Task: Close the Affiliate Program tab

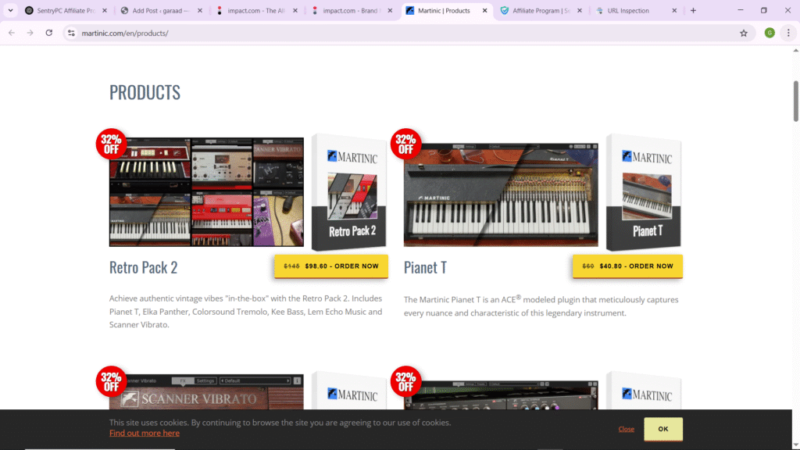Action: point(580,10)
